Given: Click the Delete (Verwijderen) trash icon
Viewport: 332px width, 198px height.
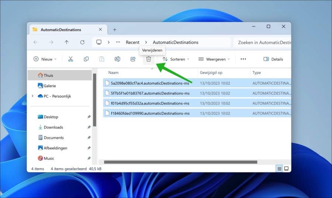Looking at the screenshot, I should [148, 59].
